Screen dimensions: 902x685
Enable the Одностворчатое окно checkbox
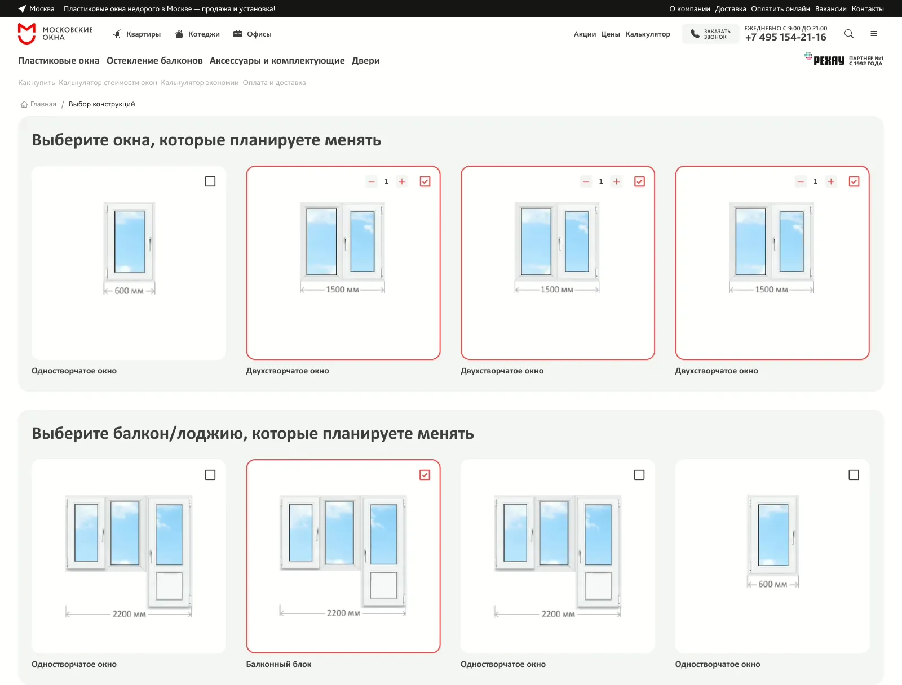click(210, 181)
